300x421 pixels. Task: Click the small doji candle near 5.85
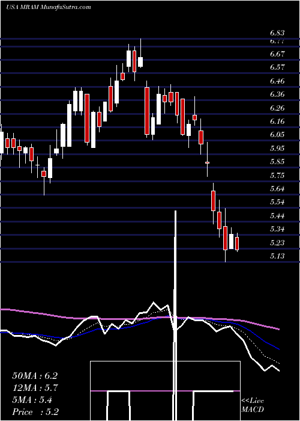coord(208,163)
